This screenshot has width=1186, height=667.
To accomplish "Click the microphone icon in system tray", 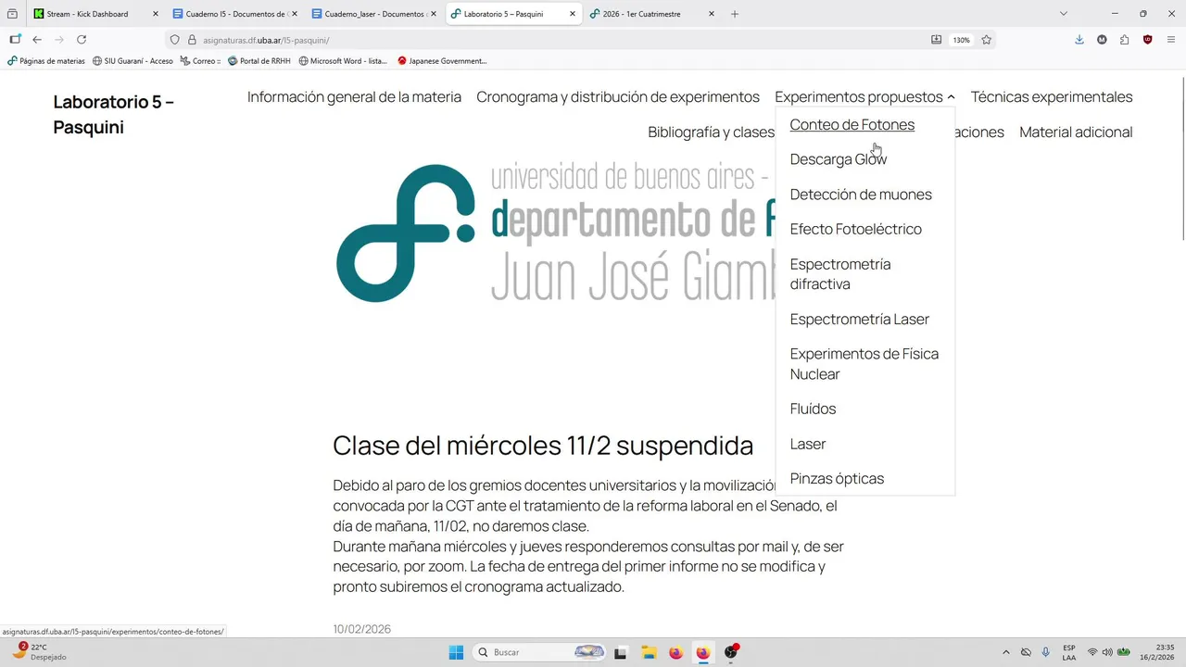I will tap(1046, 652).
